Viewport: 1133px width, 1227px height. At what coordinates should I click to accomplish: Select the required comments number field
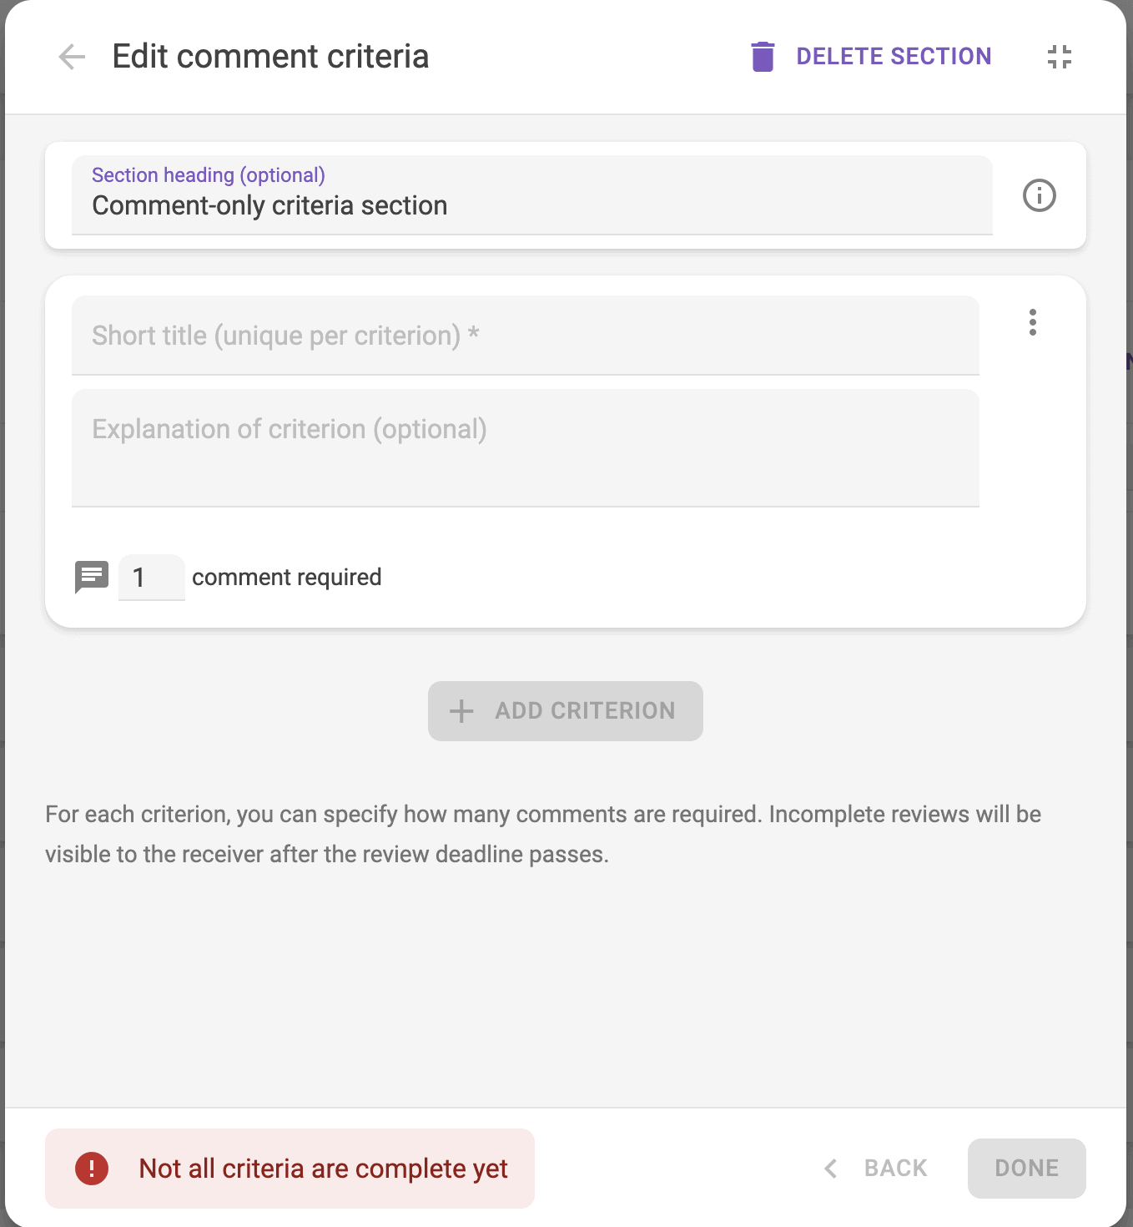click(x=151, y=578)
